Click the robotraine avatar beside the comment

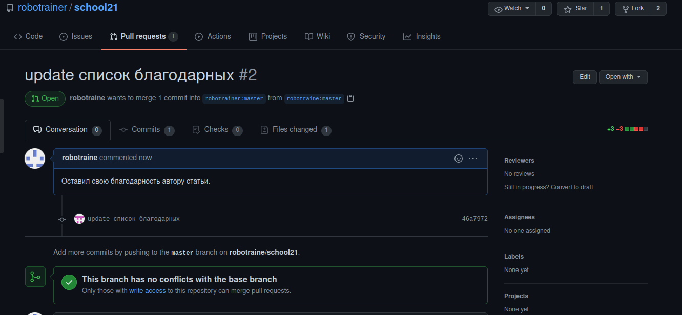point(35,159)
